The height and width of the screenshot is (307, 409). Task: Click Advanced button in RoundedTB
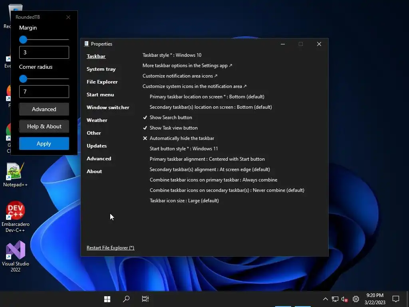tap(44, 109)
